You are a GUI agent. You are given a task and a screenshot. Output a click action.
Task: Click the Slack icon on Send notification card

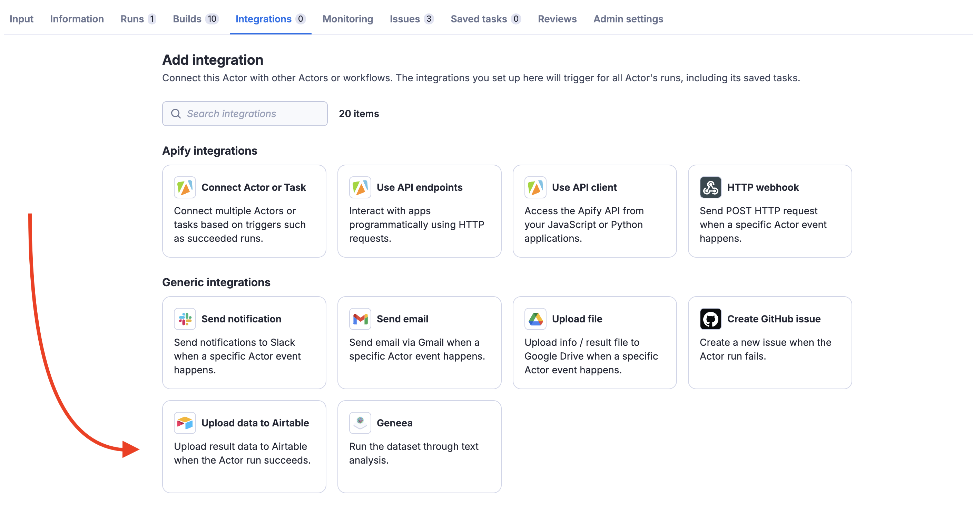(x=185, y=318)
